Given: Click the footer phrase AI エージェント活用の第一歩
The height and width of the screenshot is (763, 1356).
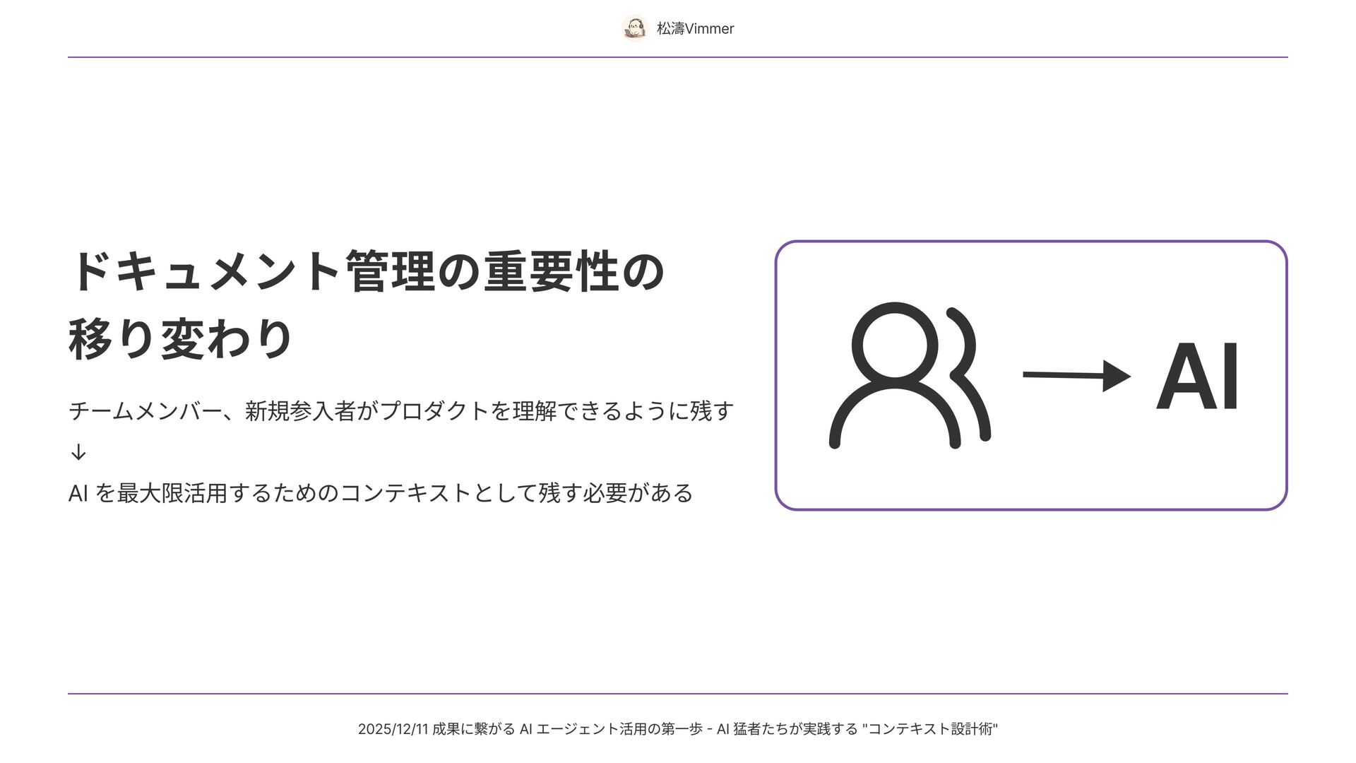Looking at the screenshot, I should [611, 729].
